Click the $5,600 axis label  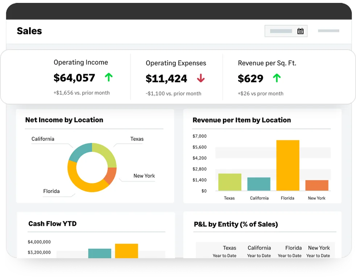pyautogui.click(x=199, y=147)
